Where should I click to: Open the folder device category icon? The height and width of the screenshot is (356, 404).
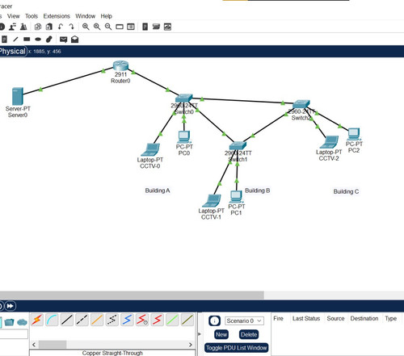tap(9, 322)
